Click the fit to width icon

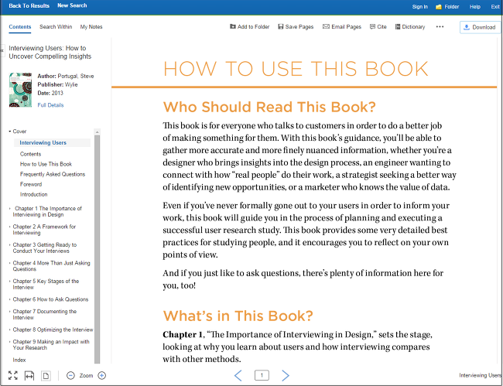click(x=29, y=375)
